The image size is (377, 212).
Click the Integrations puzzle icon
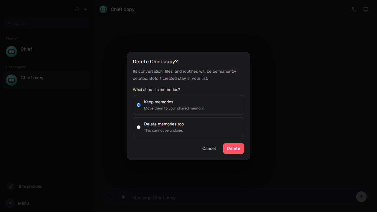(x=11, y=186)
